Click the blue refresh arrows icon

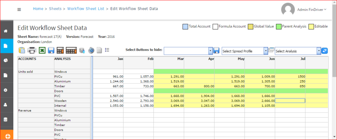pyautogui.click(x=324, y=51)
